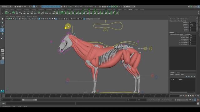This screenshot has height=112, width=200.
Task: Switch to Anim tab in layer editor
Action: tap(178, 72)
